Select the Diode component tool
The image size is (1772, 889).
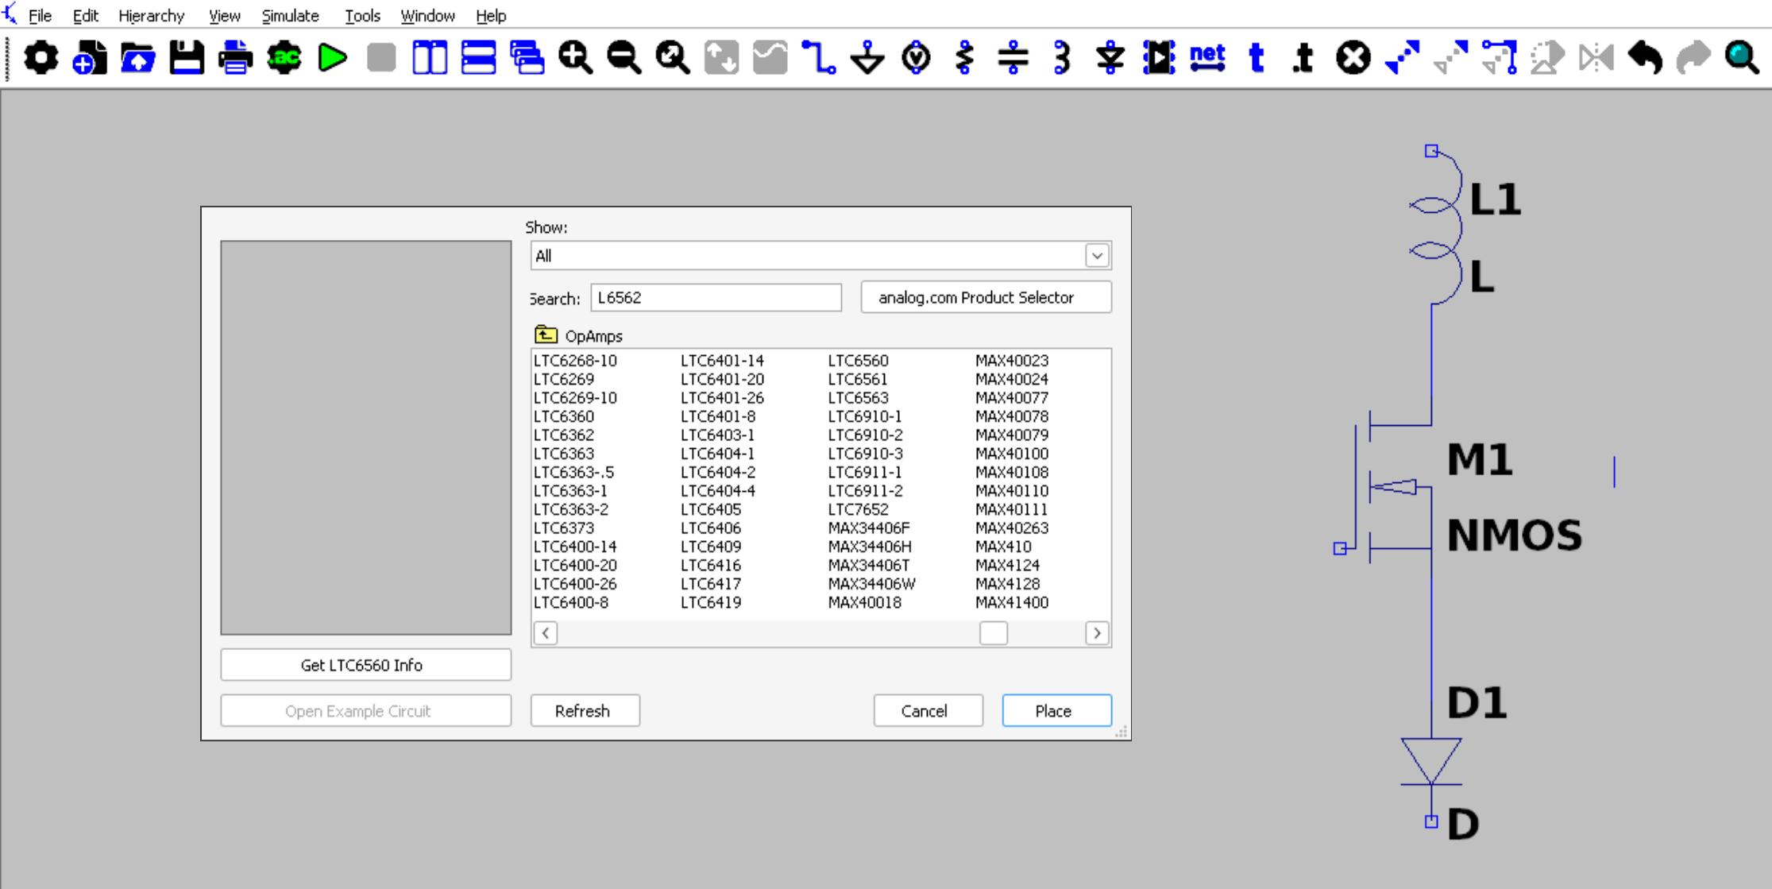coord(1110,58)
